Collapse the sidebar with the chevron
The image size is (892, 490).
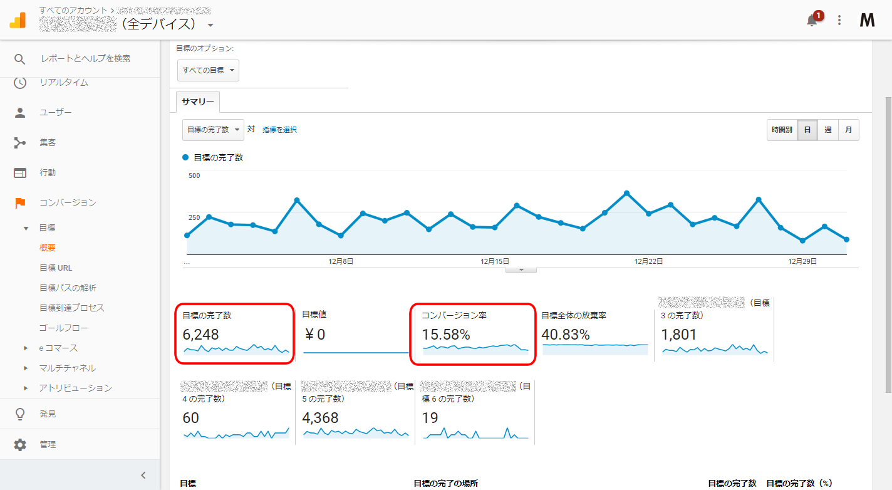click(143, 475)
